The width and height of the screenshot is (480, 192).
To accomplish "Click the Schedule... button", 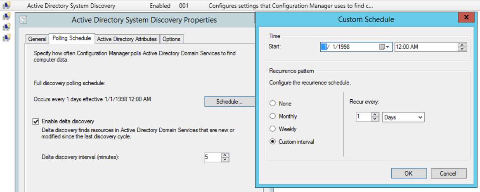I will pyautogui.click(x=229, y=102).
